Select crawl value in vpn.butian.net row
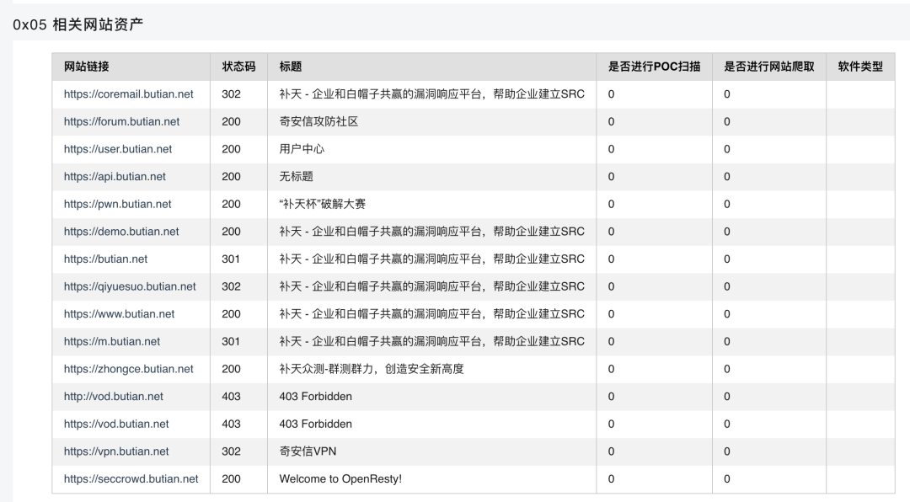This screenshot has width=910, height=502. (x=726, y=451)
